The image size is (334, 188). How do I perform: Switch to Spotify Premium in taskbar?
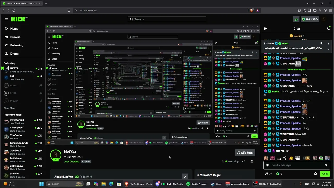click(x=196, y=184)
